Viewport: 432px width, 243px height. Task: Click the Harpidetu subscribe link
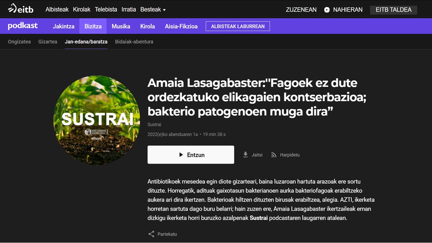tap(290, 155)
